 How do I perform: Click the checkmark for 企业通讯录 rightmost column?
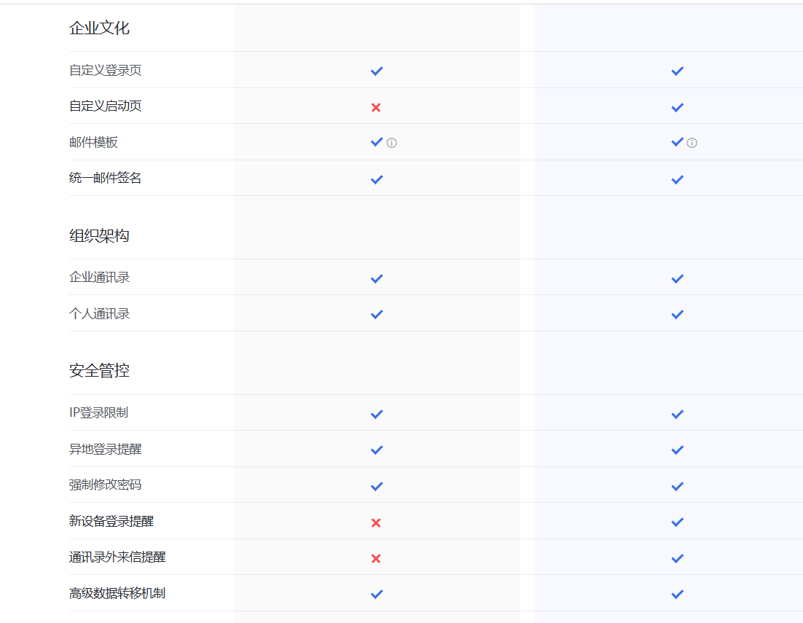677,278
